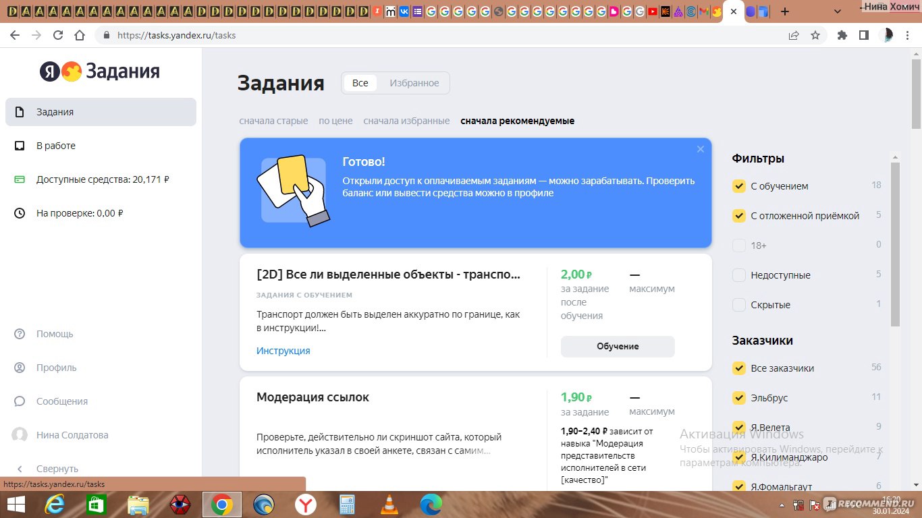
Task: Open Профиль icon in sidebar
Action: click(20, 368)
